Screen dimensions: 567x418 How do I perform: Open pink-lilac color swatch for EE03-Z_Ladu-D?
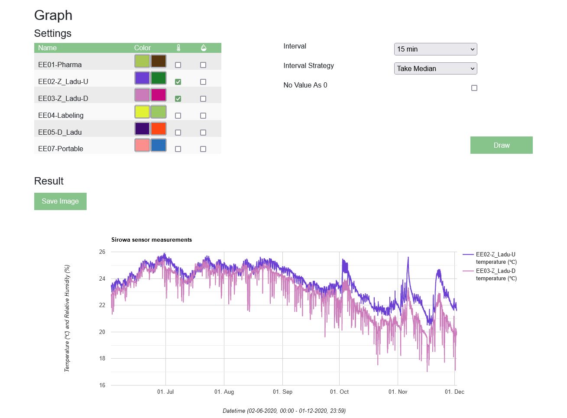pyautogui.click(x=142, y=95)
